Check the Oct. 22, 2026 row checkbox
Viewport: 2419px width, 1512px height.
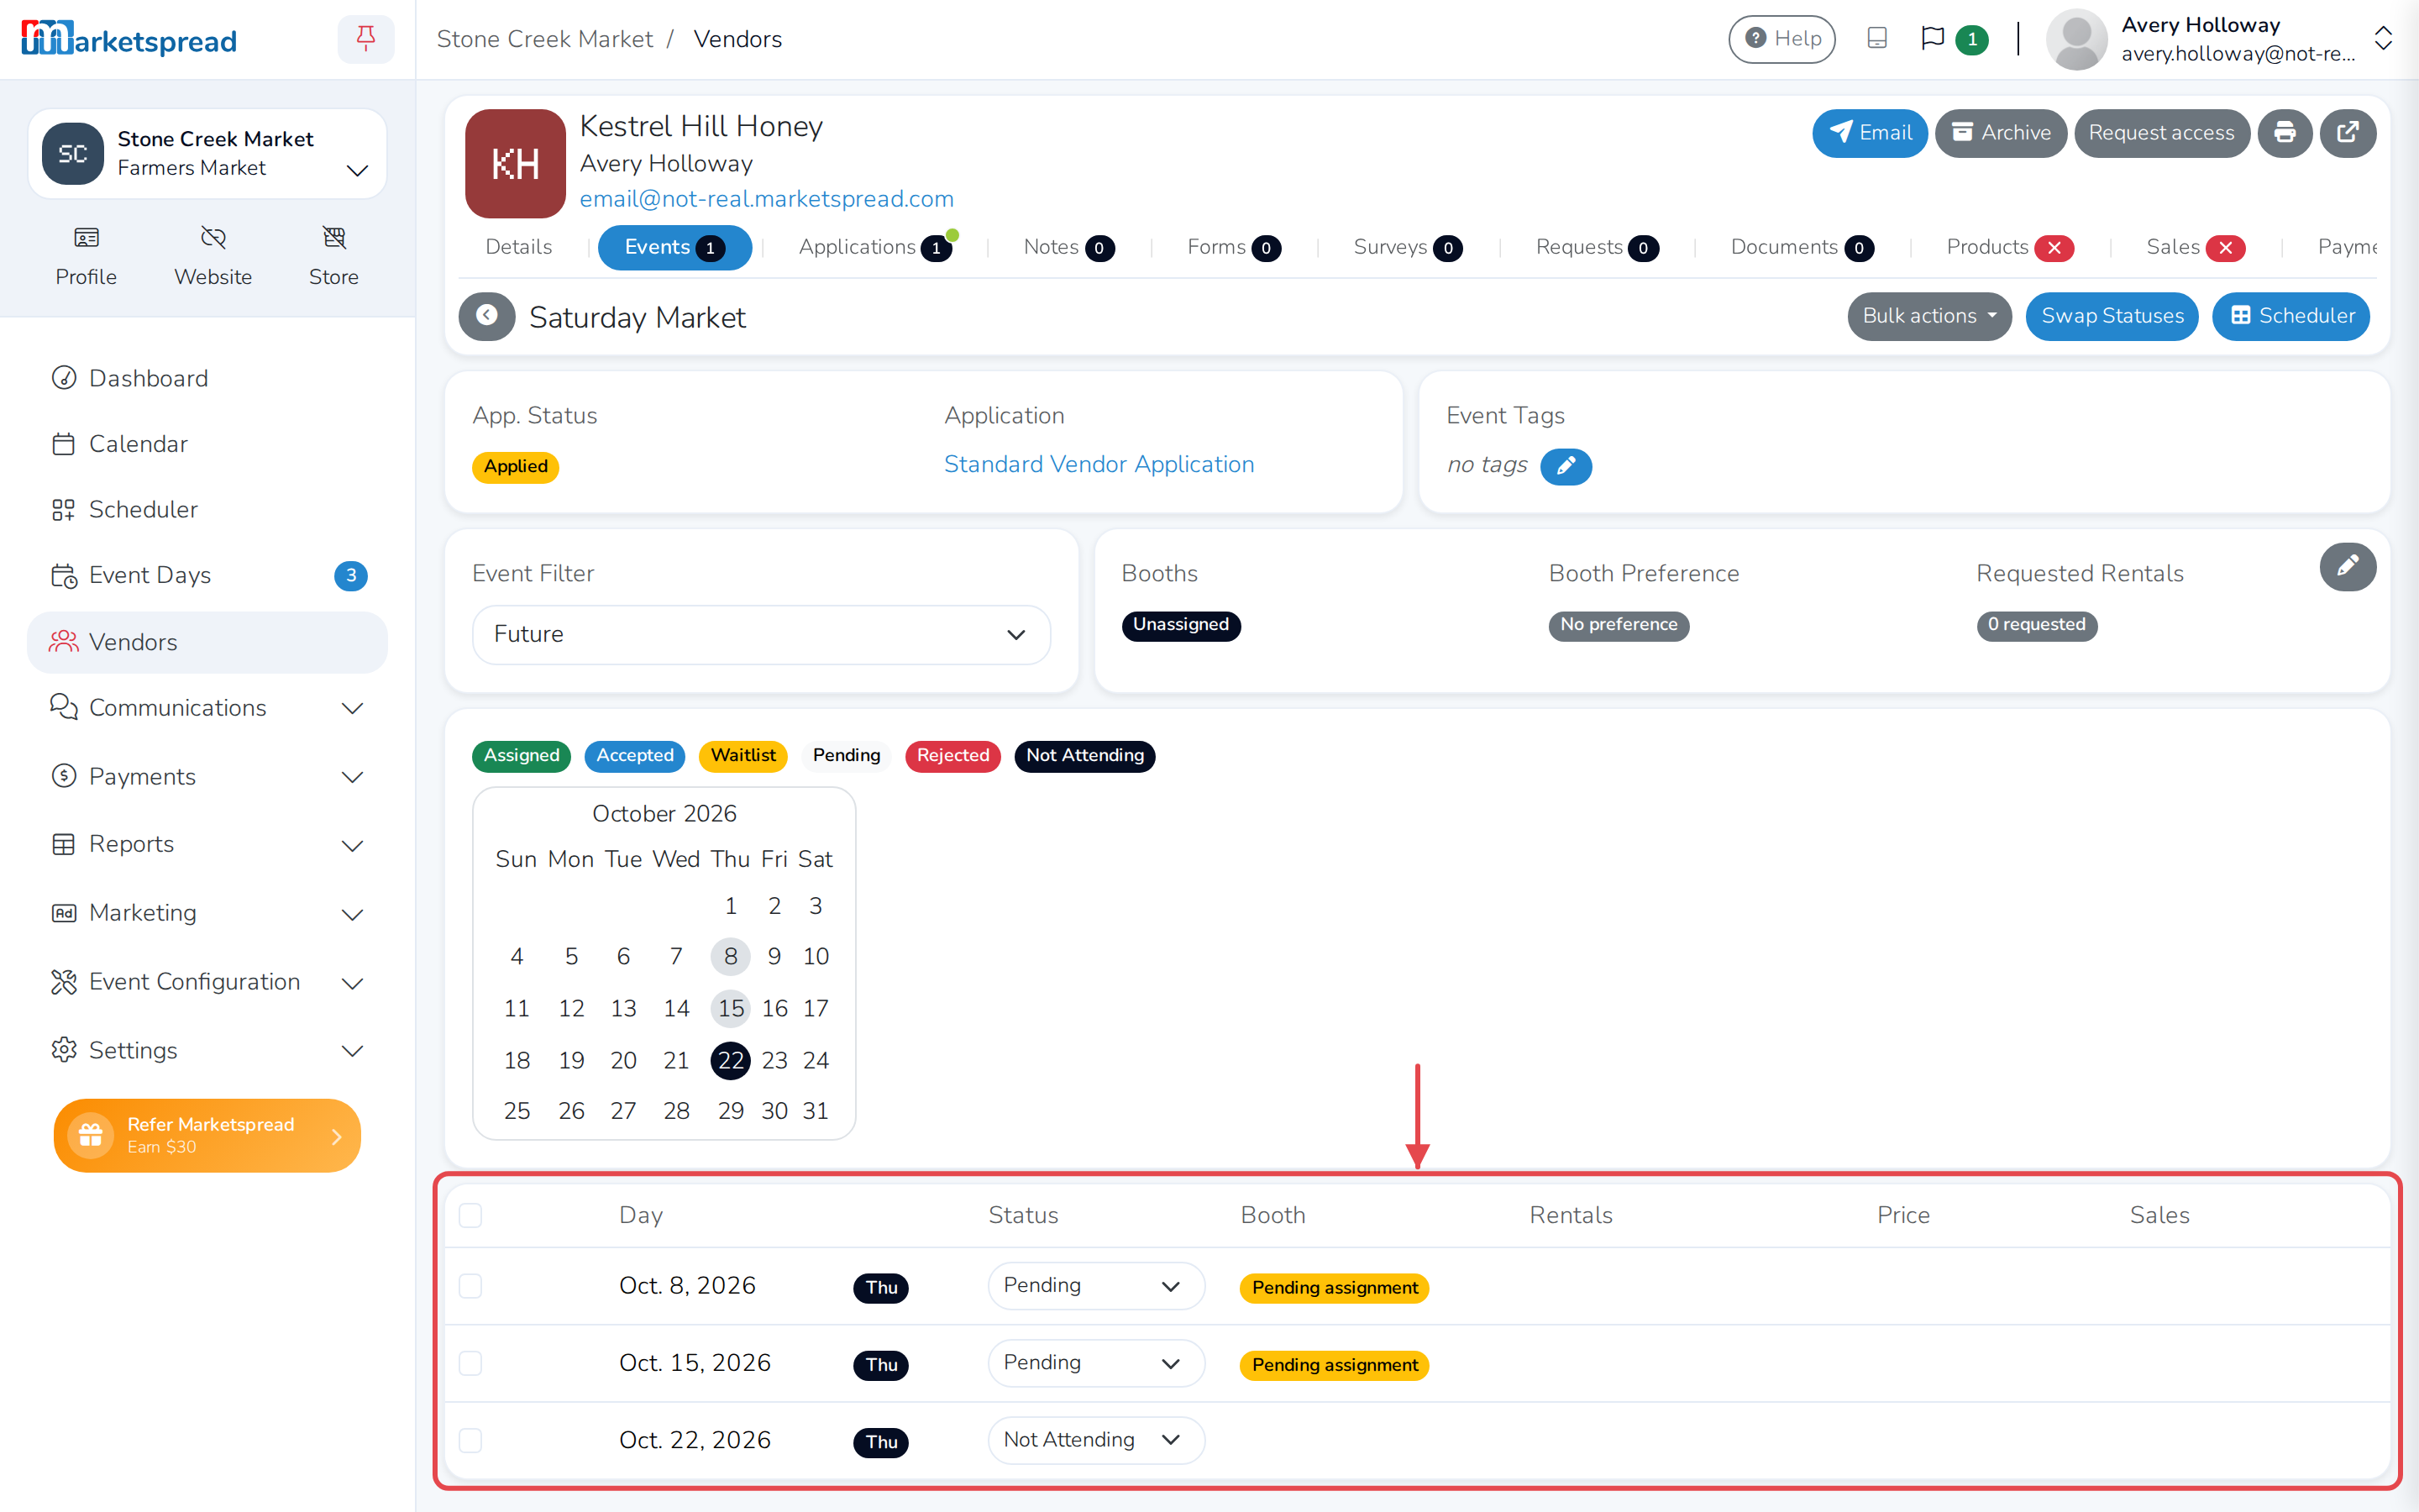pos(470,1440)
